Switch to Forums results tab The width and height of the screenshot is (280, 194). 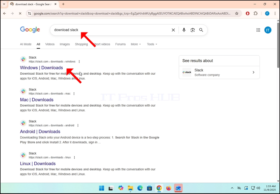120,44
